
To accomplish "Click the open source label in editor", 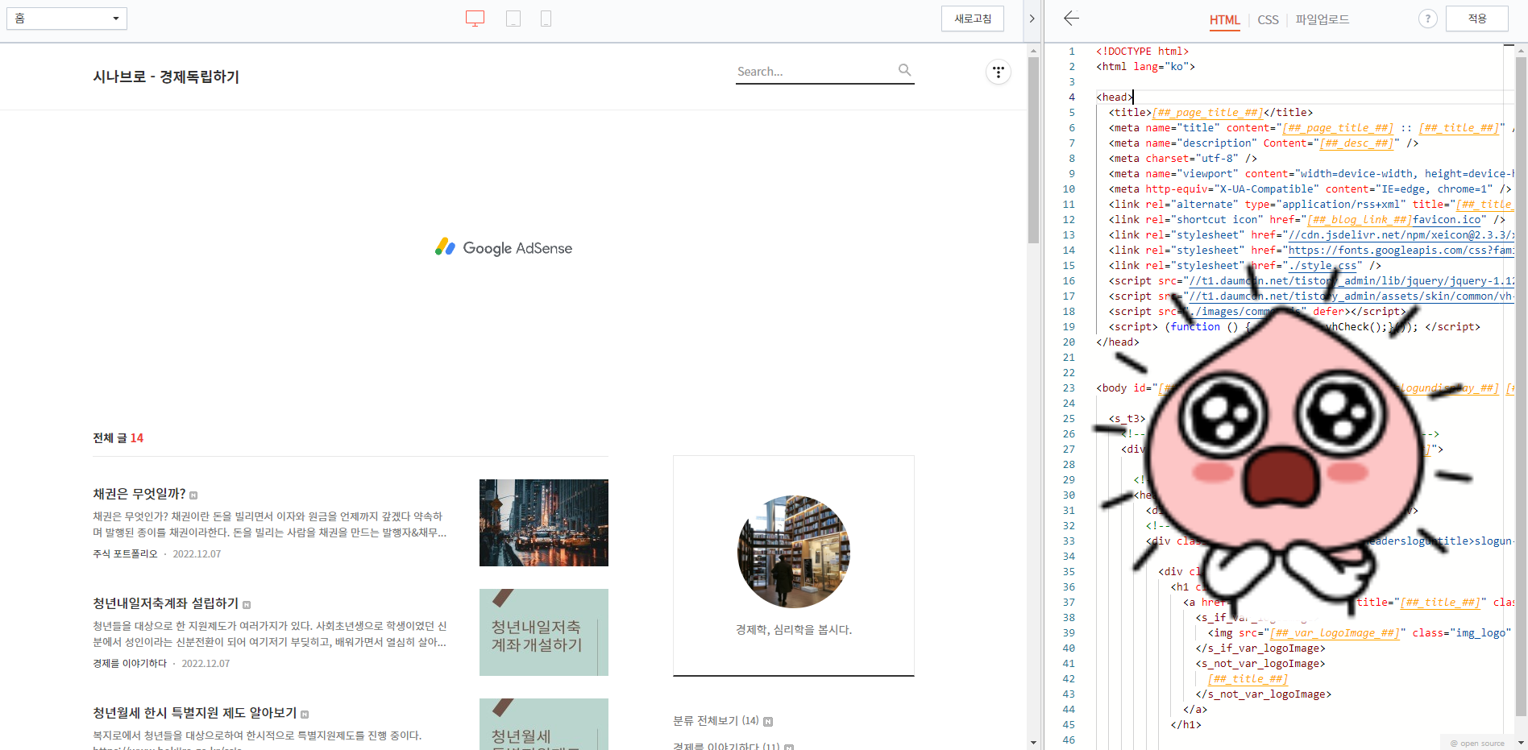I will (x=1477, y=744).
